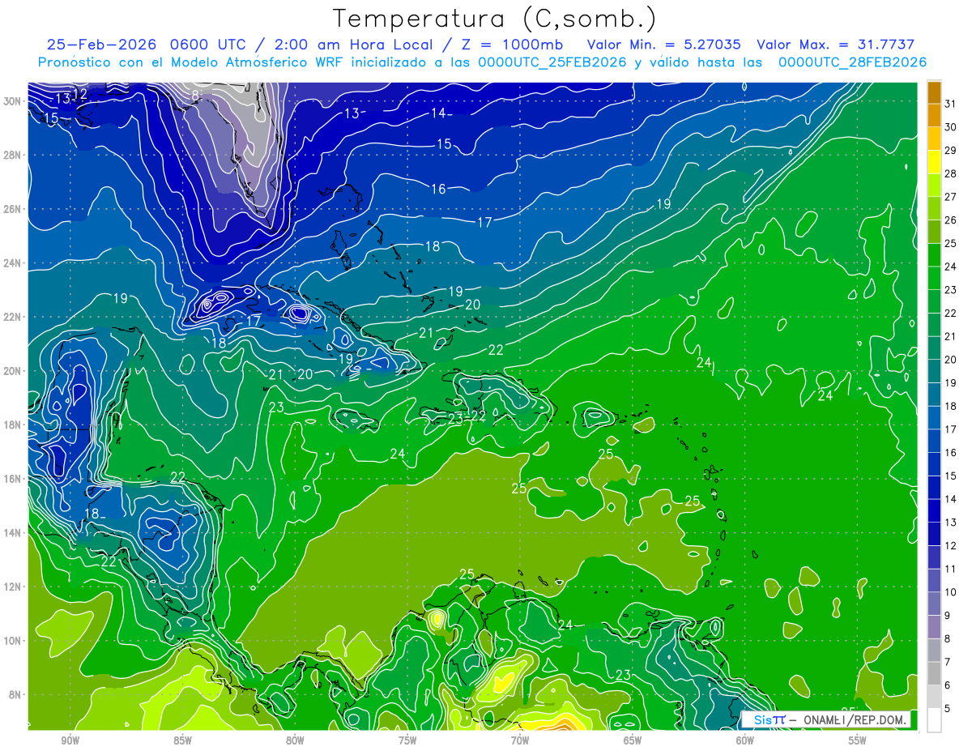
Task: Select the '20N' latitude axis label
Action: (x=12, y=370)
